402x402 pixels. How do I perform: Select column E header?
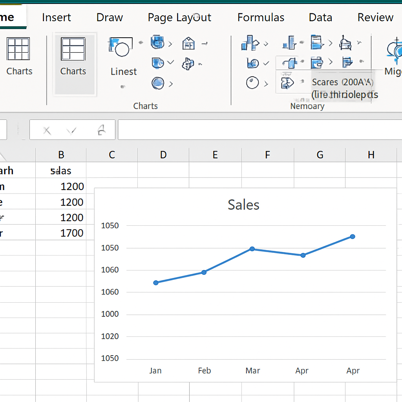[x=216, y=155]
